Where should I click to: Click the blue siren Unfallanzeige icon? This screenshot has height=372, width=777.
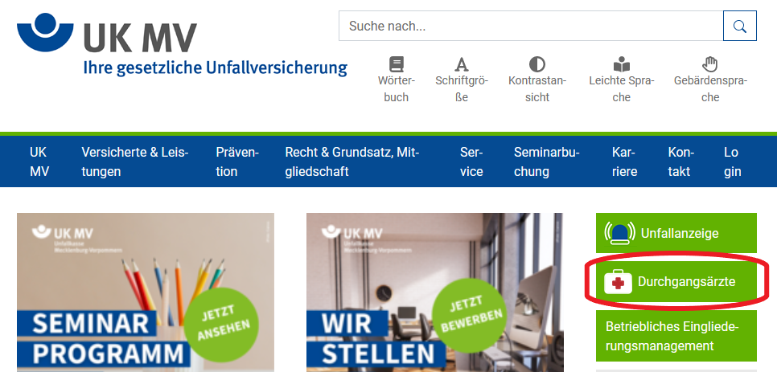[619, 233]
